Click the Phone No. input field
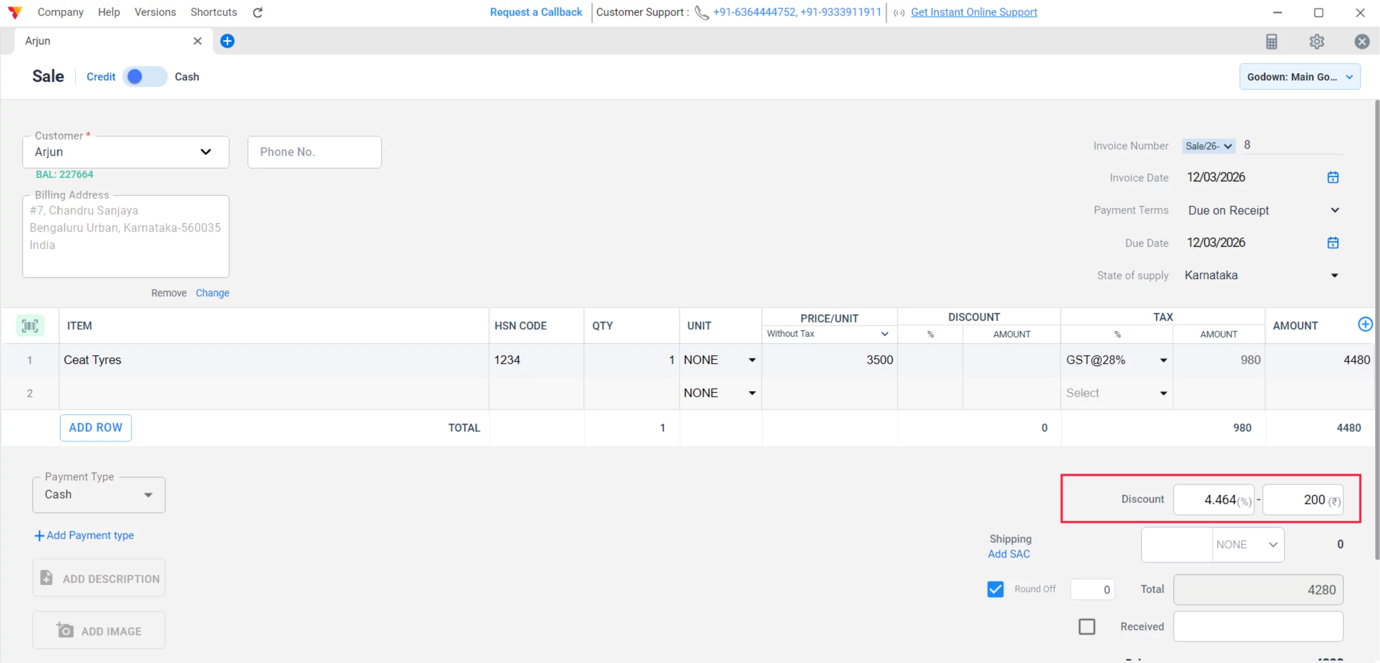The width and height of the screenshot is (1380, 663). point(314,152)
